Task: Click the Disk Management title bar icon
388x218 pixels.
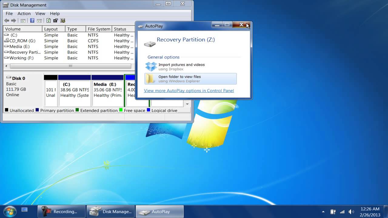Action: [x=5, y=5]
